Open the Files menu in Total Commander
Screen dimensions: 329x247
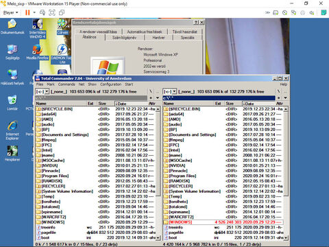(40, 84)
